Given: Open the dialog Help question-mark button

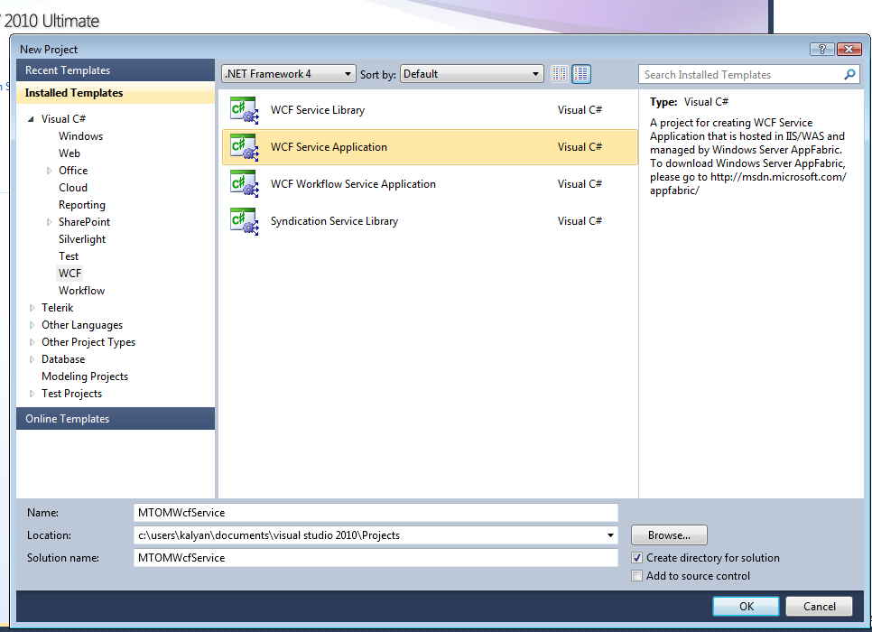Looking at the screenshot, I should 822,49.
